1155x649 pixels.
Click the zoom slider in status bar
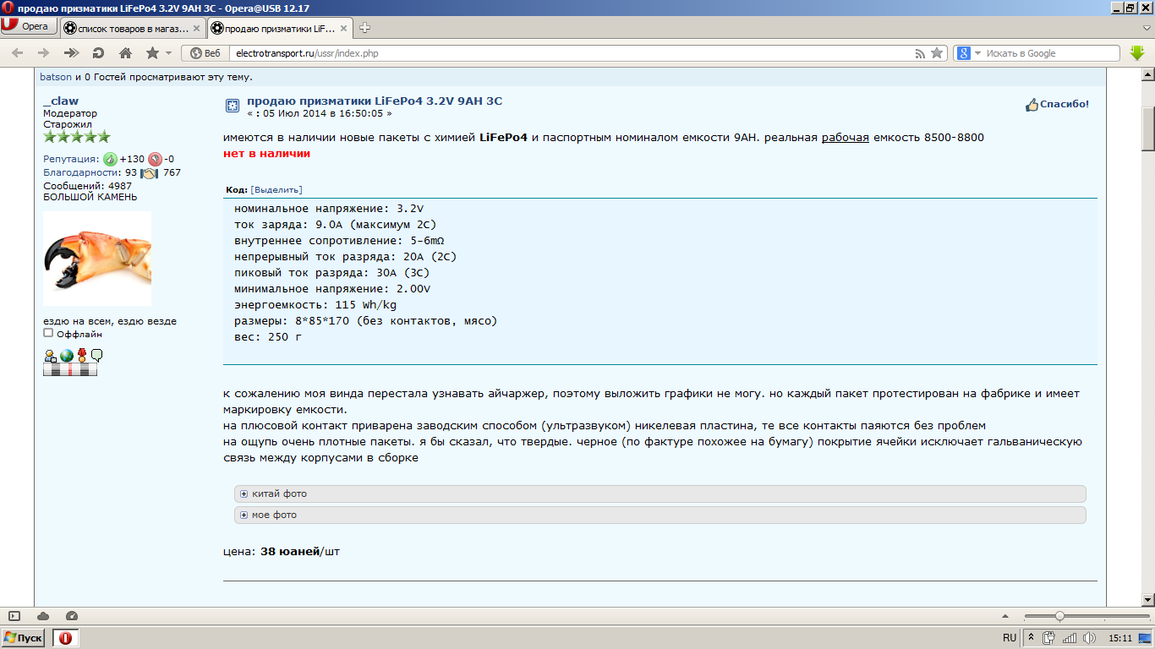point(1059,616)
